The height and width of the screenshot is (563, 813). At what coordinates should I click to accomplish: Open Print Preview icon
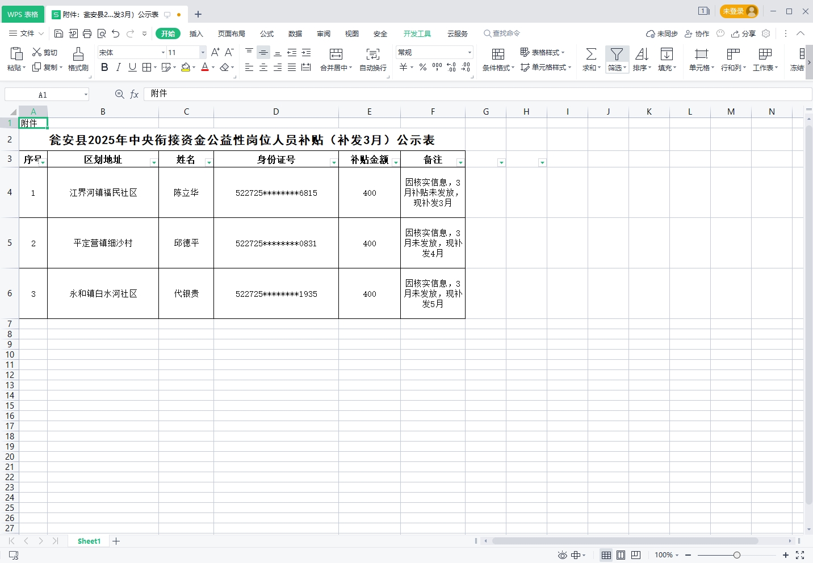(x=102, y=33)
